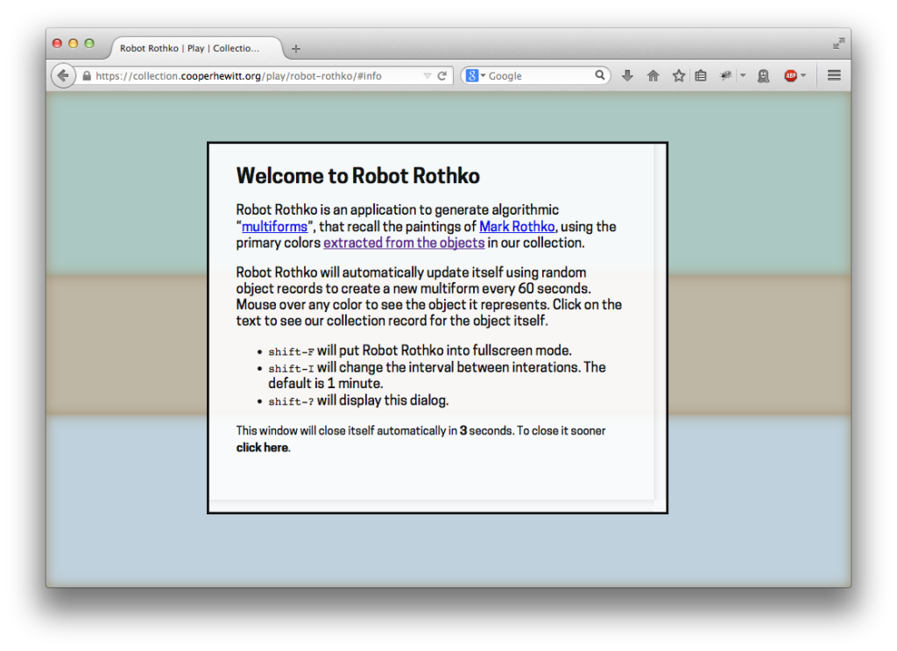Image resolution: width=897 pixels, height=651 pixels.
Task: Close the dialog via click here
Action: click(263, 448)
